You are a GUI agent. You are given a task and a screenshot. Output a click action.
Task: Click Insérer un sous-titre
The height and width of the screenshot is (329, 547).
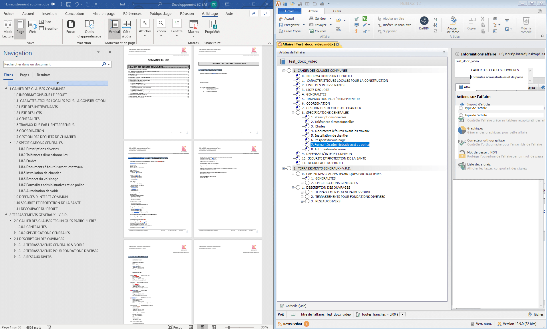coord(395,25)
